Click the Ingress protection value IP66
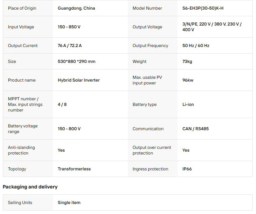The width and height of the screenshot is (256, 214). tap(187, 169)
